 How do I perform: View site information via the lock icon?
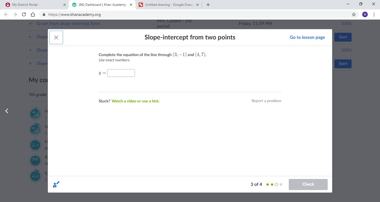[44, 14]
